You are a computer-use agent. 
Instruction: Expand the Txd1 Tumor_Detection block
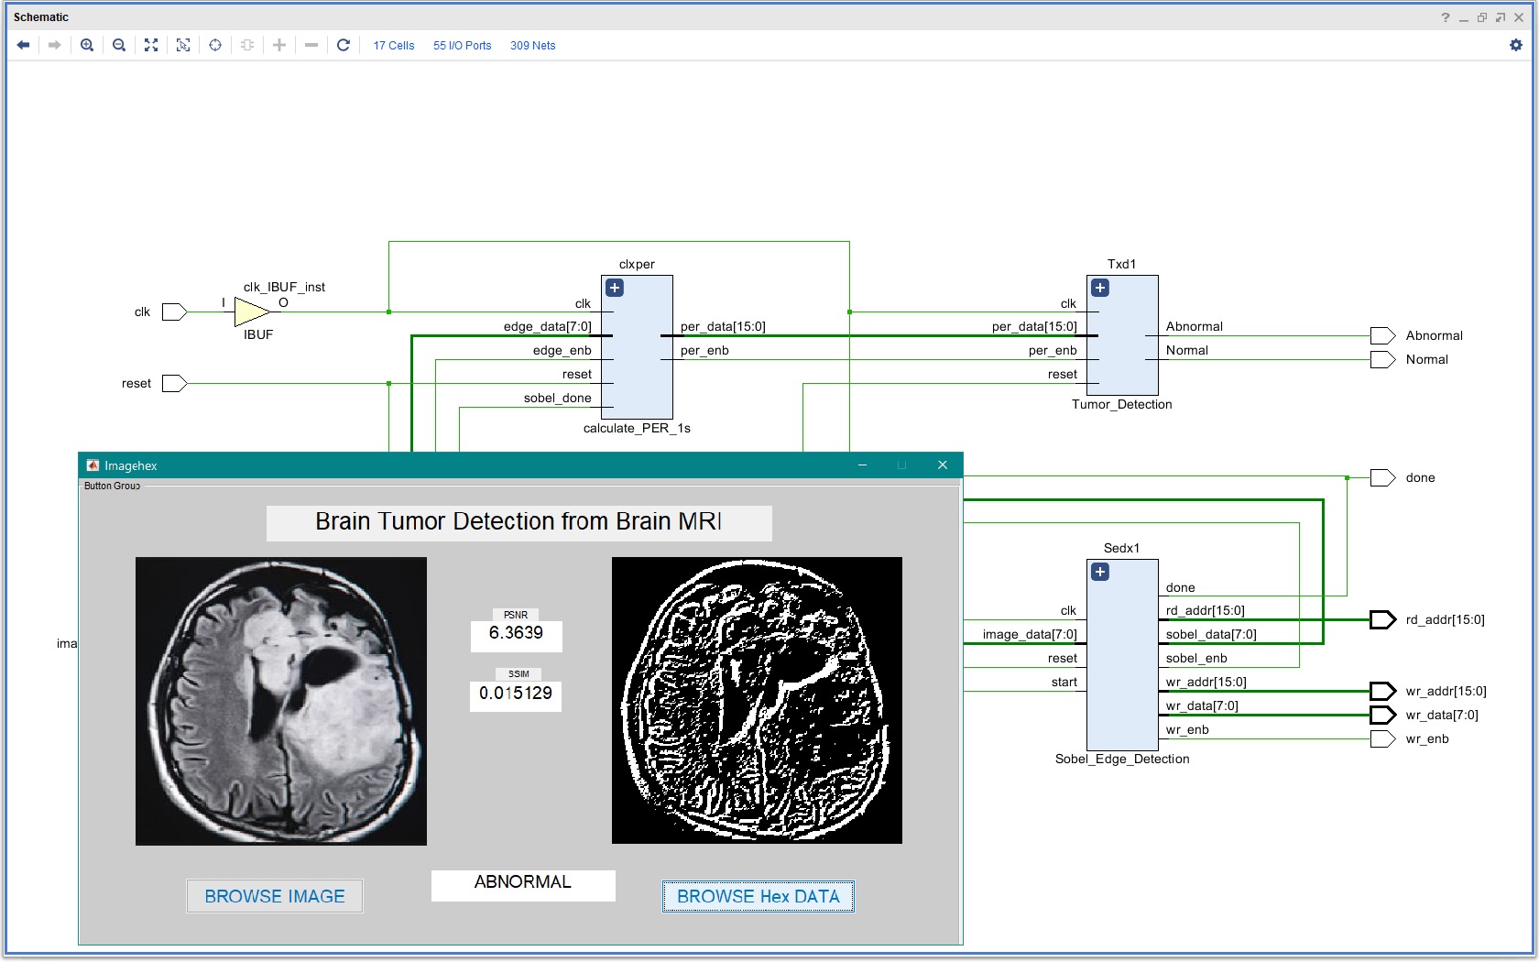[1100, 288]
